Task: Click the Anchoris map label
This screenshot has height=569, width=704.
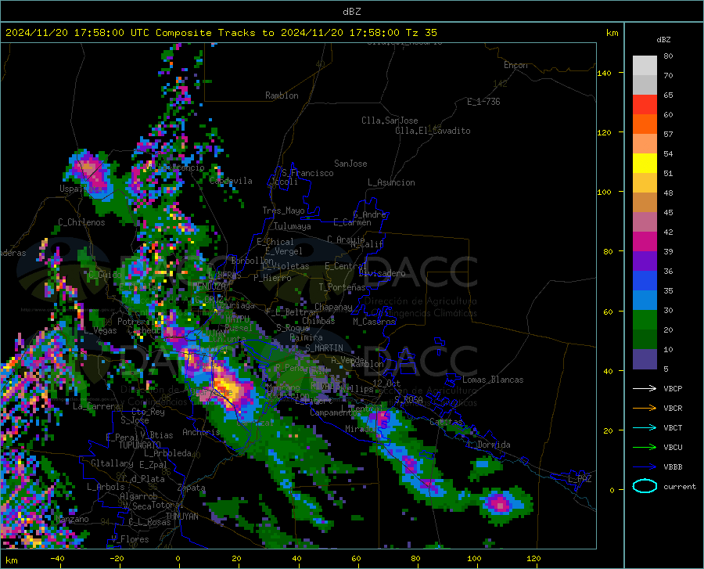Action: (x=201, y=432)
